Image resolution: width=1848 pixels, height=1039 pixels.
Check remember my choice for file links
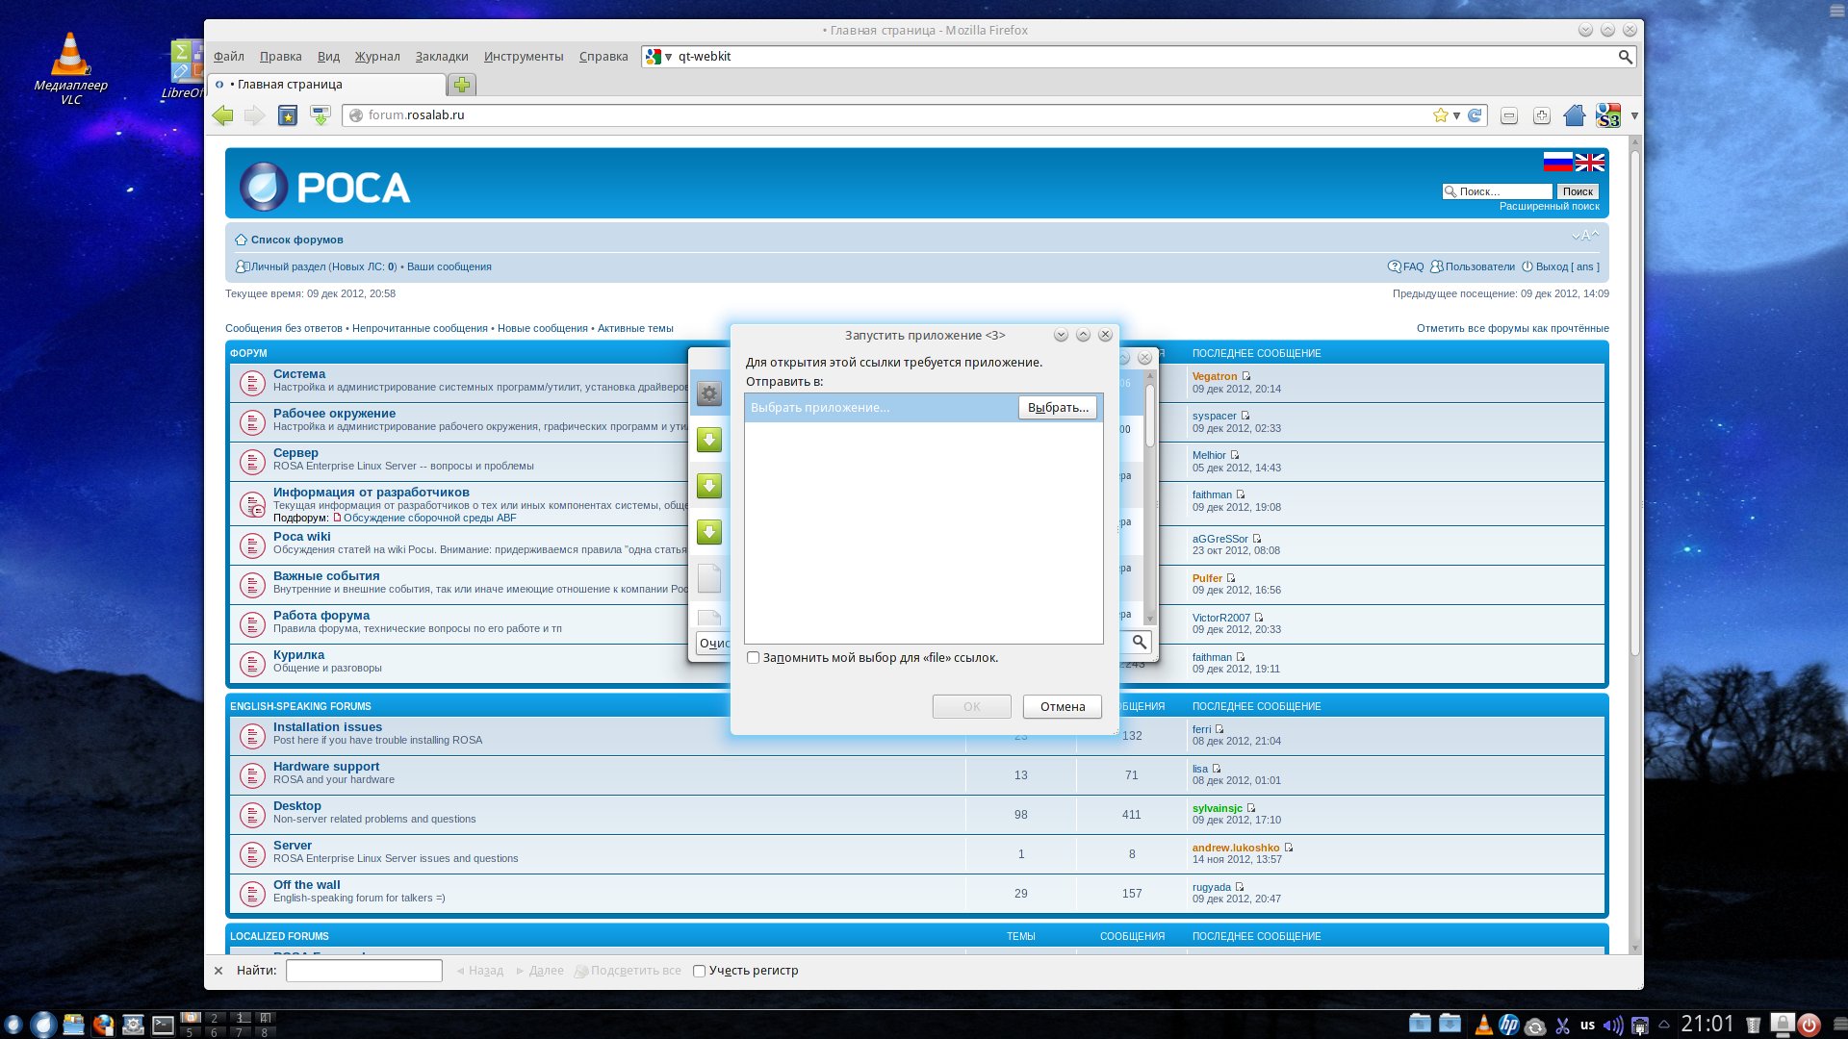(753, 658)
